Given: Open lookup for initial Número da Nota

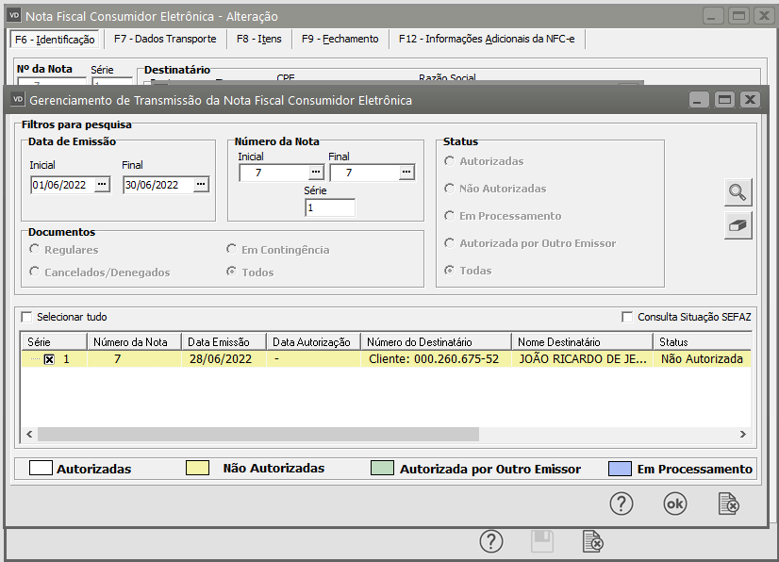Looking at the screenshot, I should (316, 172).
